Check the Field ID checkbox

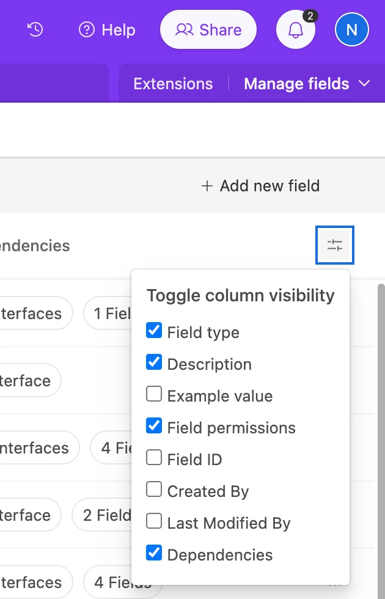[154, 458]
